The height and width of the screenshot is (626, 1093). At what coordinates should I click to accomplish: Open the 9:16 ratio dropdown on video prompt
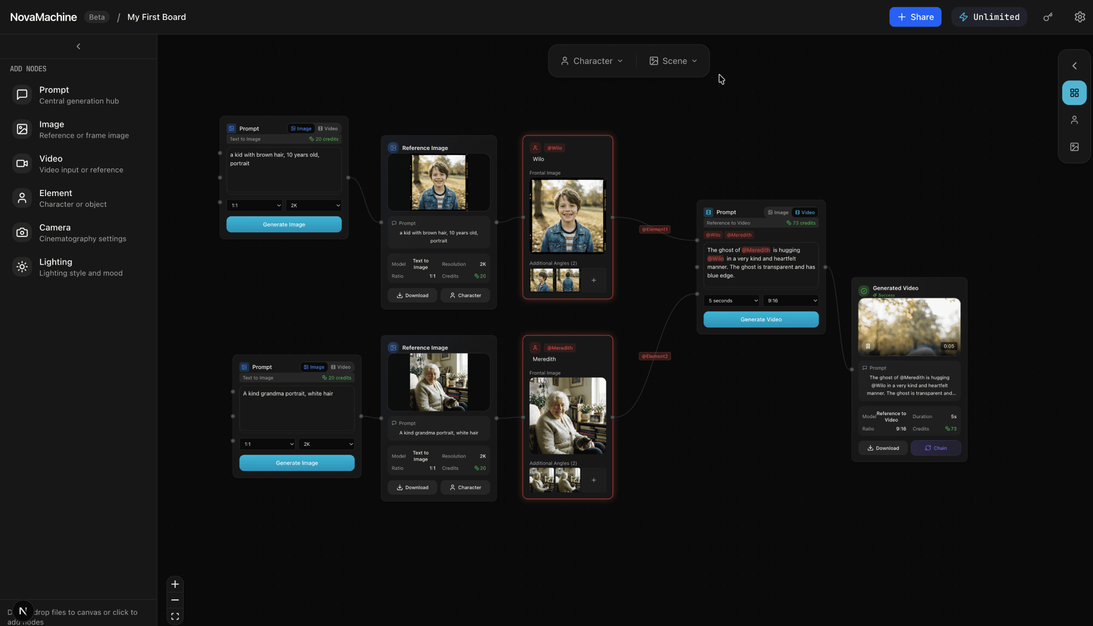click(x=791, y=300)
